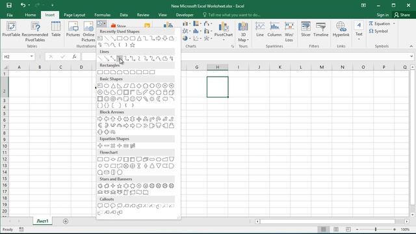Viewport: 416px width, 234px height.
Task: Click the zoom out minus button
Action: tap(357, 229)
